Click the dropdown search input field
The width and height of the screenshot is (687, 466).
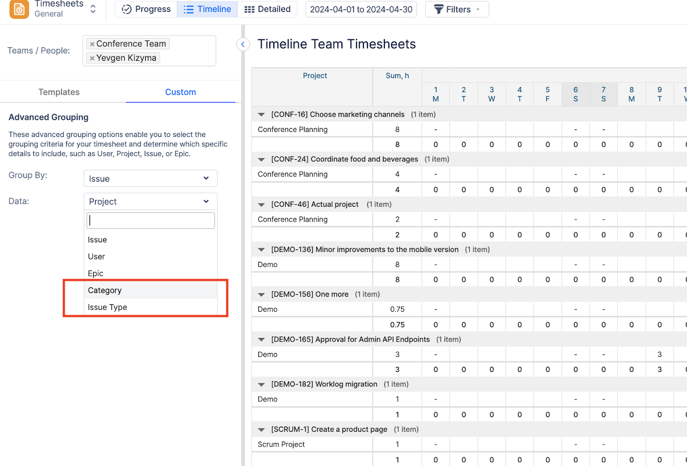click(150, 221)
